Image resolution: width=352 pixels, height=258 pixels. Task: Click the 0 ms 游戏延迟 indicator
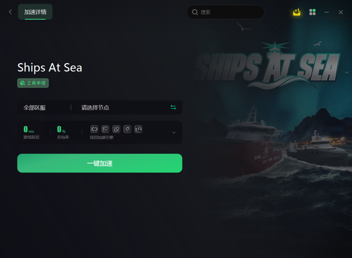point(31,132)
